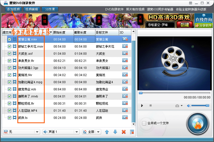Uncheck the 功夫熊猫2.3gp checkbox

click(x=9, y=68)
